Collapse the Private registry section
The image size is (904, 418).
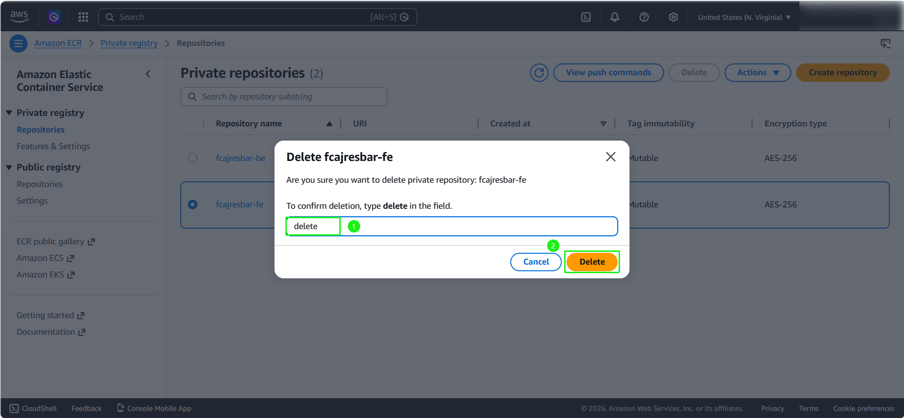9,113
